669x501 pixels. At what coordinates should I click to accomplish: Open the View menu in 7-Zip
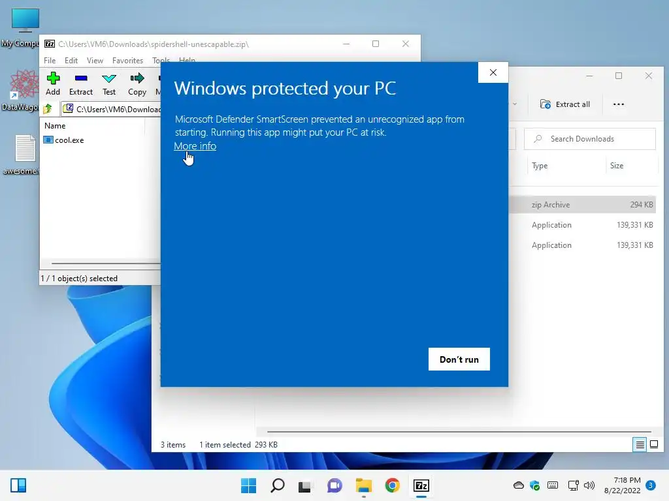(x=95, y=61)
